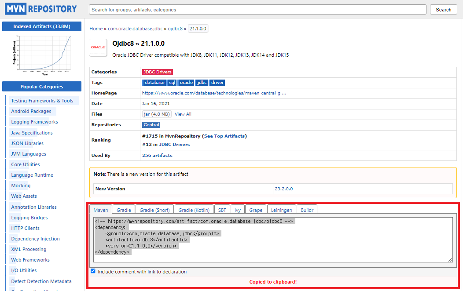Switch to the Ivy tab
463x291 pixels.
238,210
